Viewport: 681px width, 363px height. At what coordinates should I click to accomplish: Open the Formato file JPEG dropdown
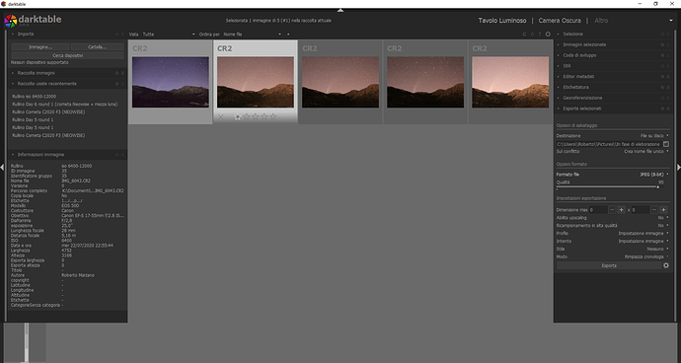[612, 175]
